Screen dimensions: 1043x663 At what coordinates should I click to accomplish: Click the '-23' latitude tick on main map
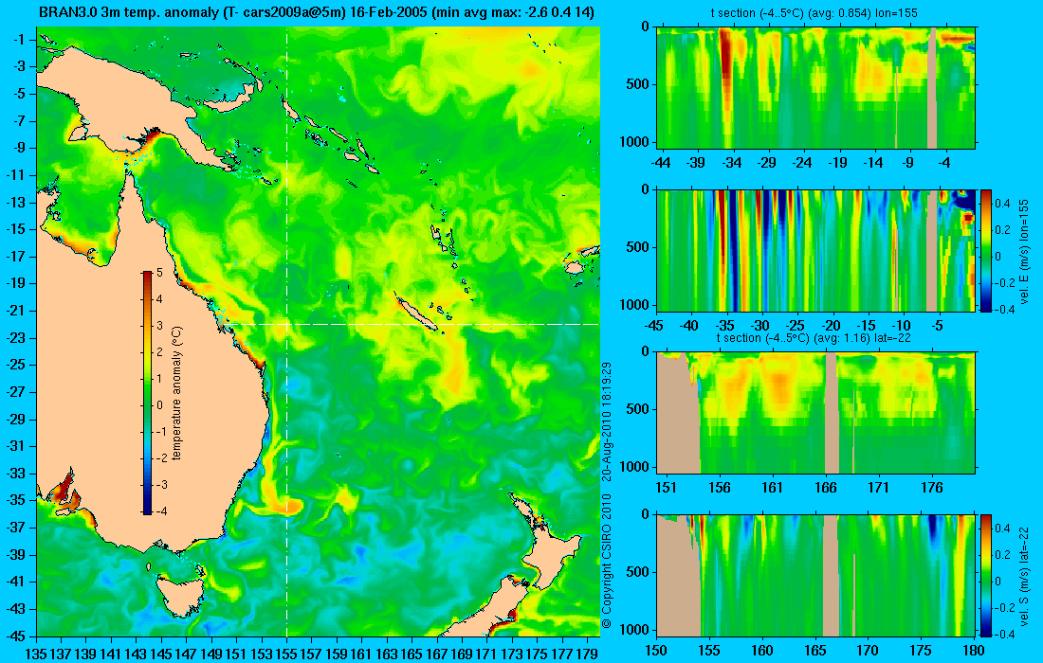coord(16,338)
